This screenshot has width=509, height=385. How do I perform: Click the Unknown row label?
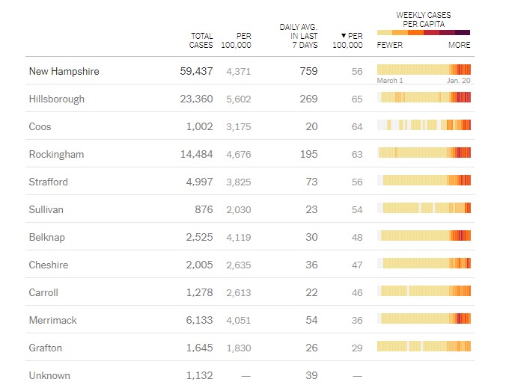click(x=49, y=375)
